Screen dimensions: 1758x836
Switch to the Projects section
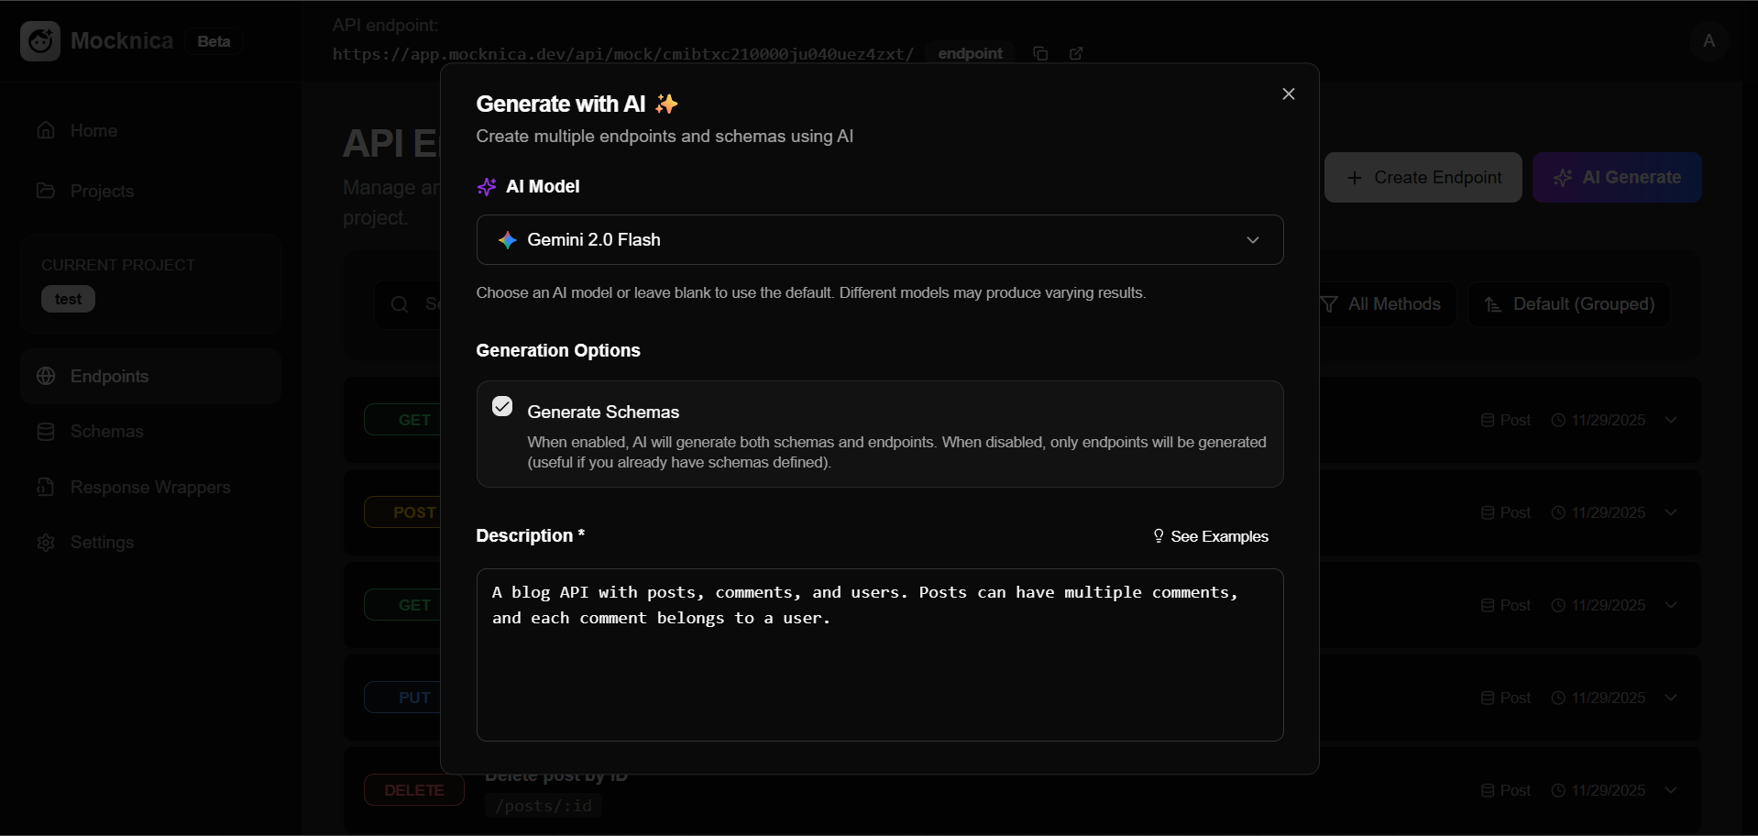(x=101, y=191)
